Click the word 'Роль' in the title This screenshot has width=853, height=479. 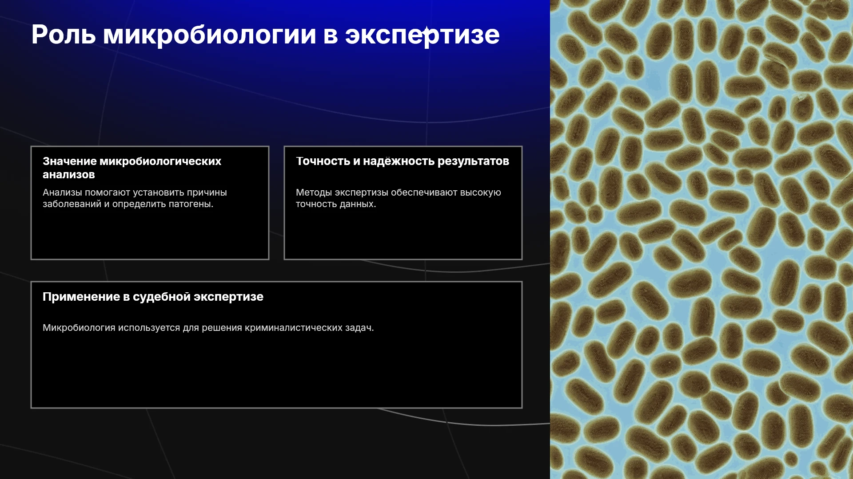(x=63, y=35)
